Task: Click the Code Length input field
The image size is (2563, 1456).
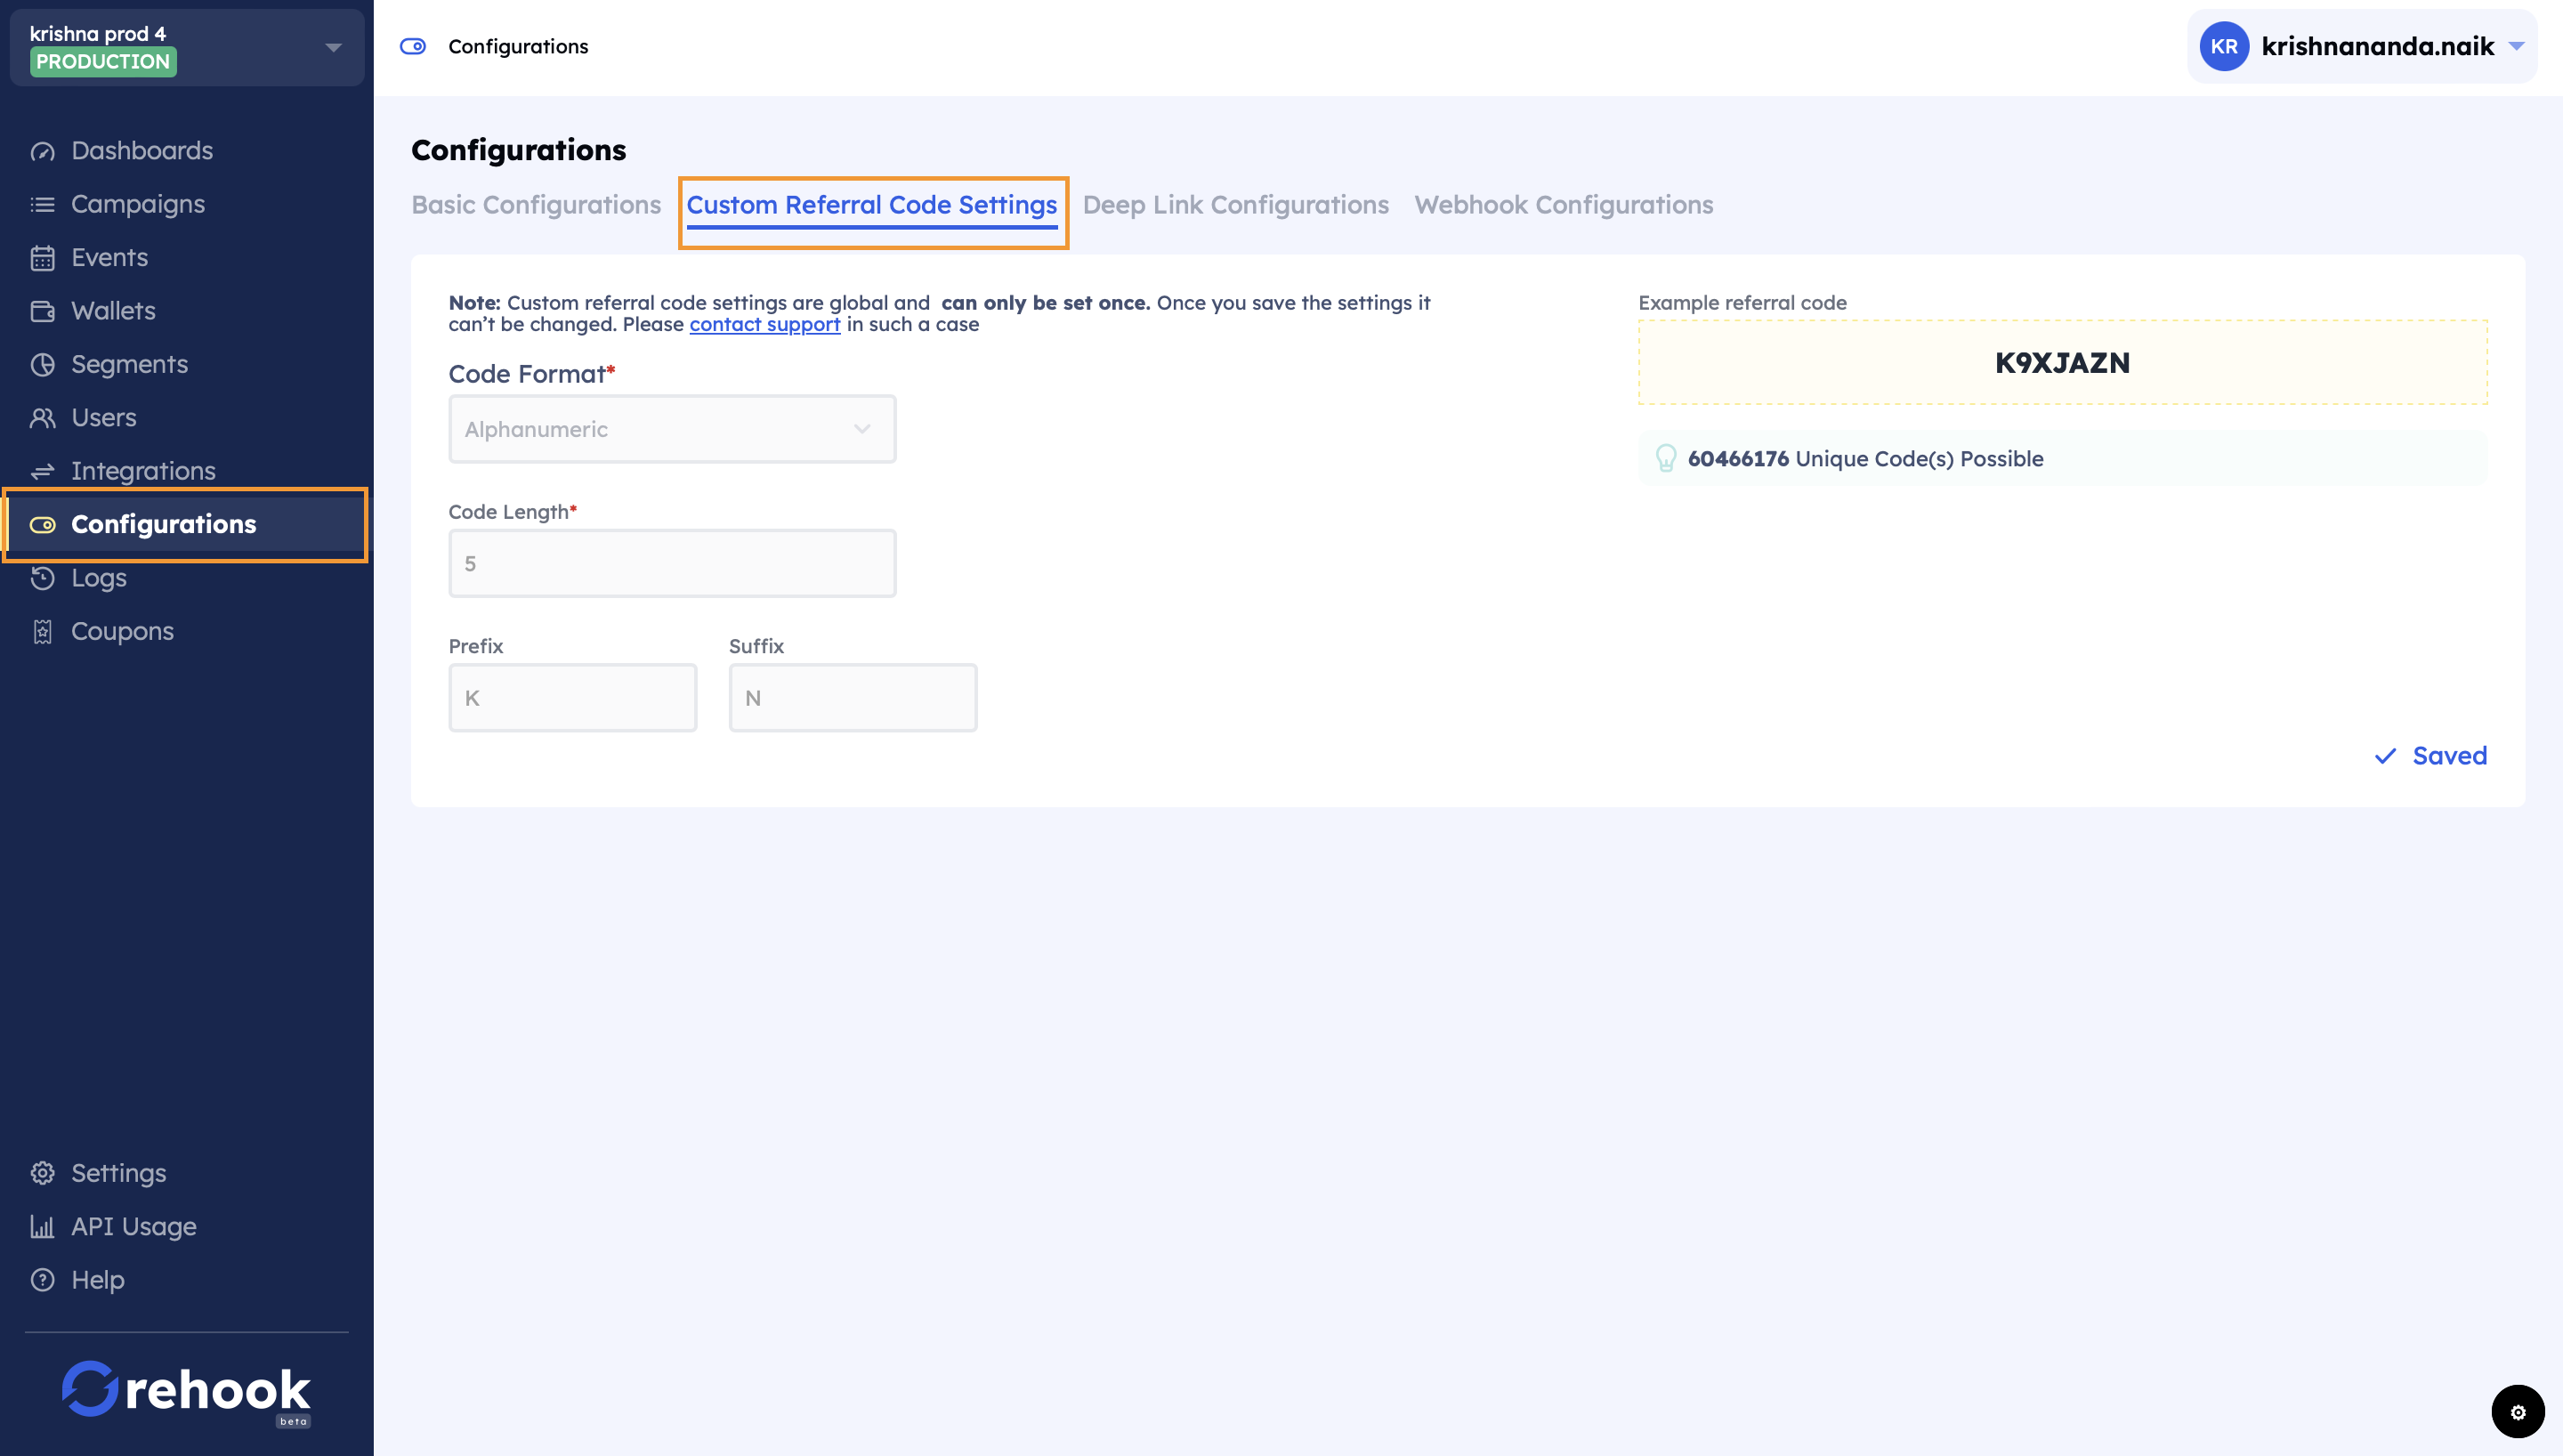Action: point(673,563)
